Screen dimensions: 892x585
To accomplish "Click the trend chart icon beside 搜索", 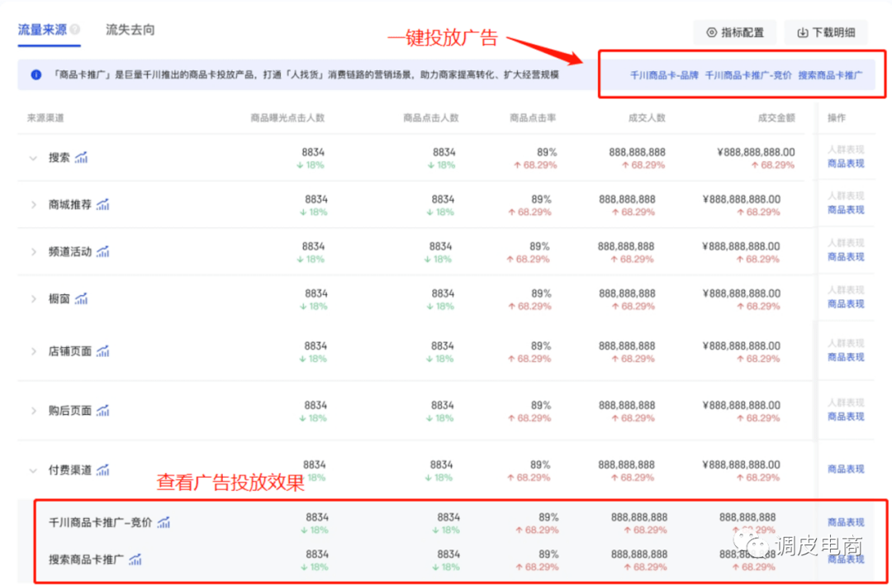I will coord(81,158).
